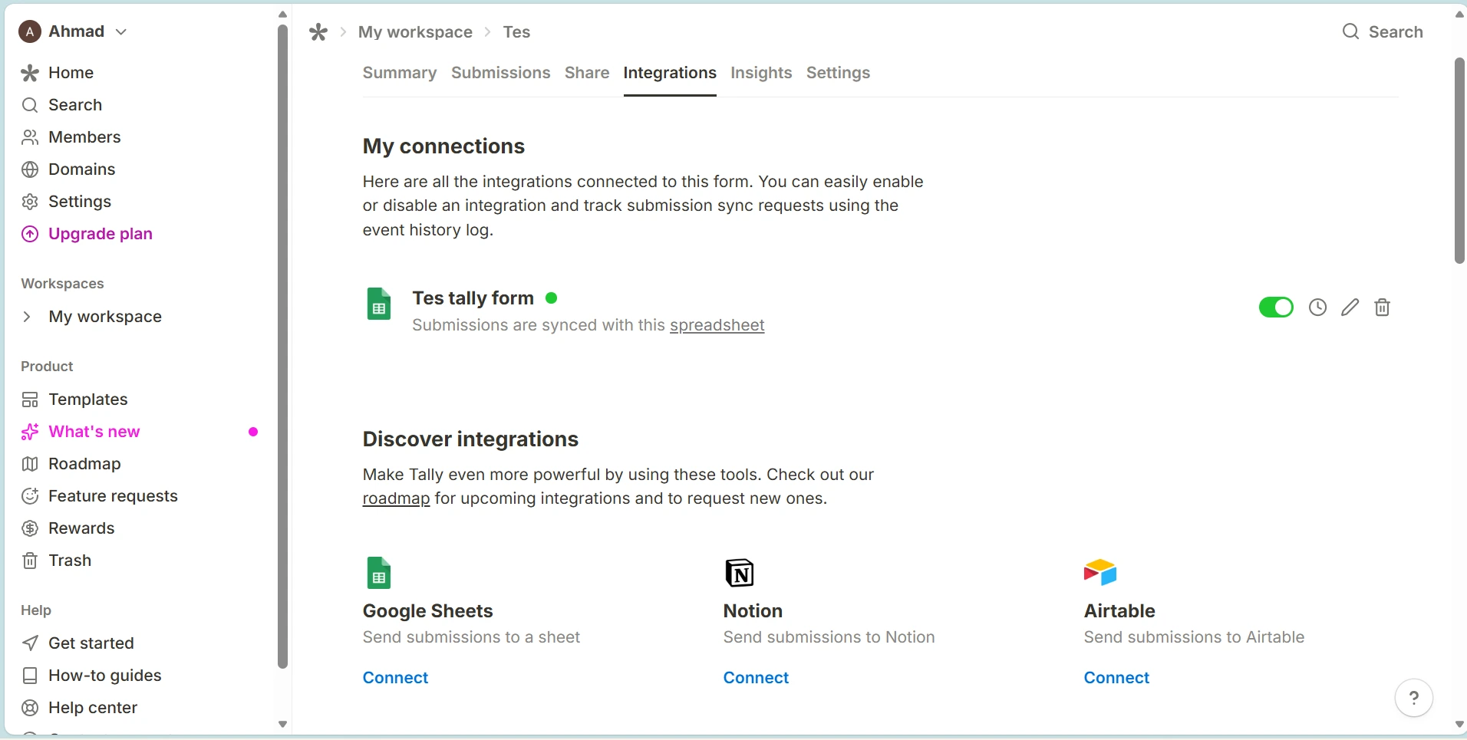This screenshot has height=740, width=1467.
Task: Disable the Tes tally form integration toggle
Action: pos(1276,308)
